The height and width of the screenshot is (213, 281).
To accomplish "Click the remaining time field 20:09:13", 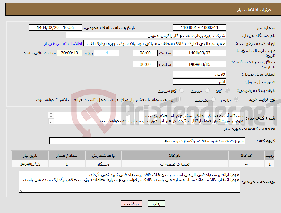I will tap(70, 53).
